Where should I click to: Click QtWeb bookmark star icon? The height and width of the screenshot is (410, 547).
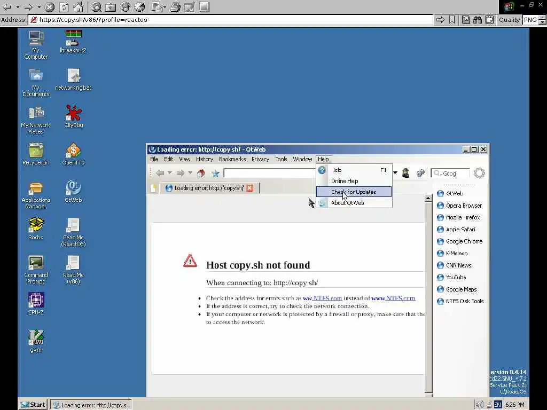215,174
